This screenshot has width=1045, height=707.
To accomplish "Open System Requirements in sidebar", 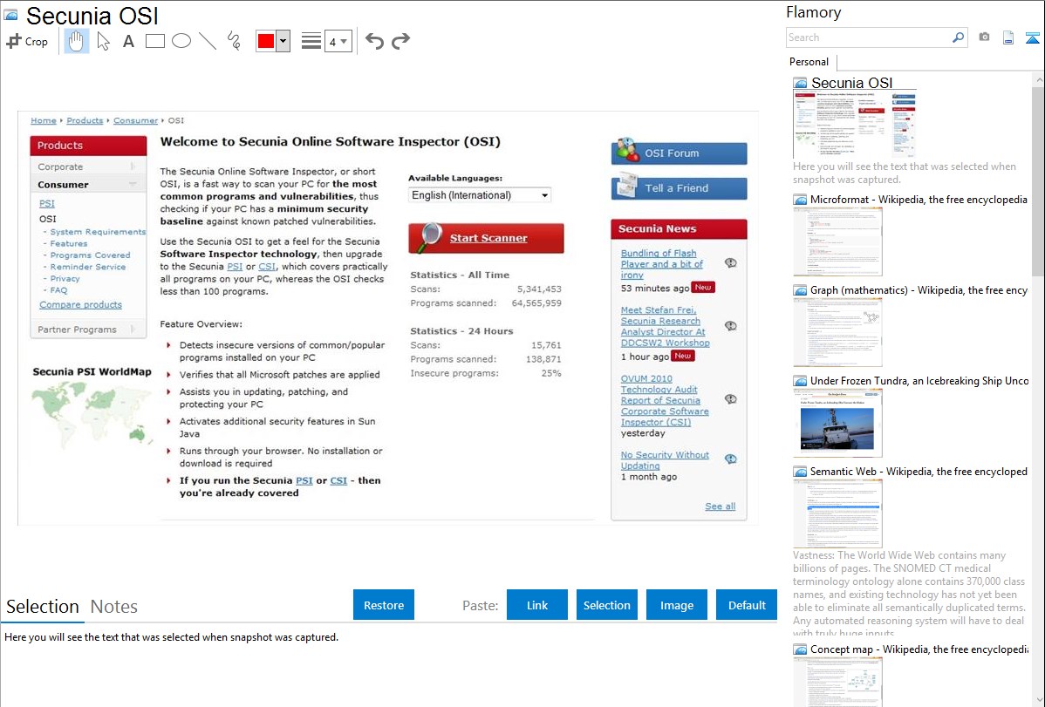I will [x=98, y=232].
